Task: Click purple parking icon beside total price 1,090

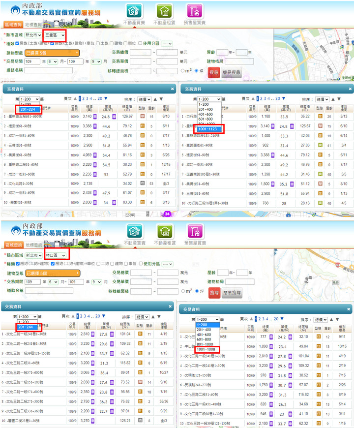Action: 271,346
